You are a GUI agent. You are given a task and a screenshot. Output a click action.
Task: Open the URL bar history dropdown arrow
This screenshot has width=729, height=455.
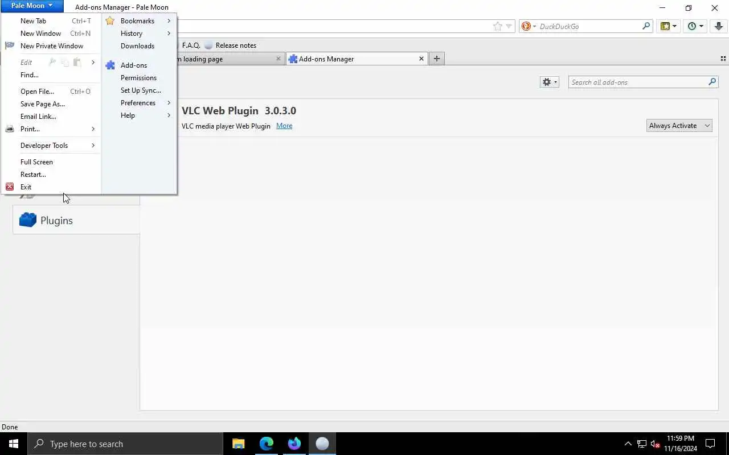(x=509, y=26)
